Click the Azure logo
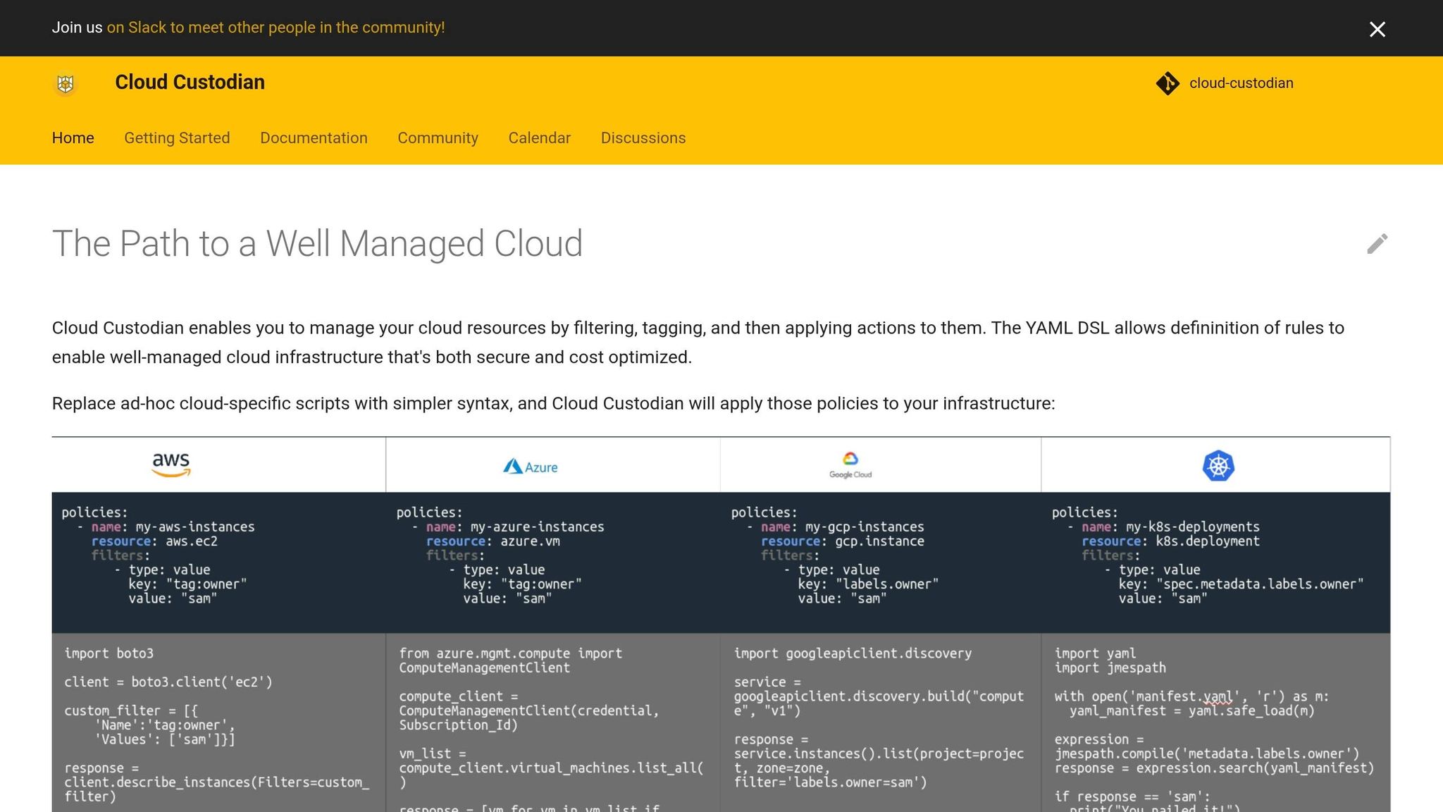This screenshot has height=812, width=1443. [530, 467]
